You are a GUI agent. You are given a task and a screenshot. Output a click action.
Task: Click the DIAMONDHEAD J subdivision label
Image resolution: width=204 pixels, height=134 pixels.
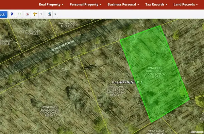127,82
